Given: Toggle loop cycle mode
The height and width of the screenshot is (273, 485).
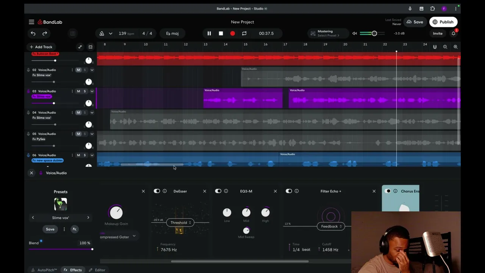Looking at the screenshot, I should (x=244, y=33).
